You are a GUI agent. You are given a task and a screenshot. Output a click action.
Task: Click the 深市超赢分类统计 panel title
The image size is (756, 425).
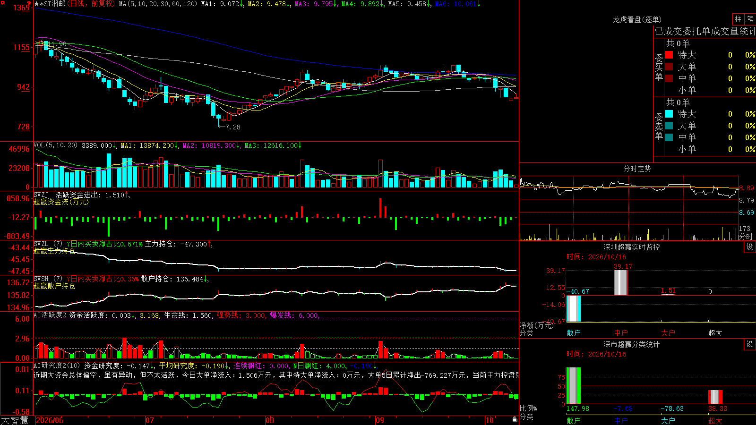(631, 344)
